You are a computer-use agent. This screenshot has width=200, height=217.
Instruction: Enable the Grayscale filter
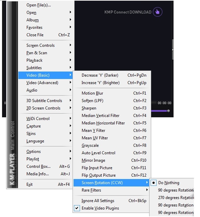click(112, 145)
